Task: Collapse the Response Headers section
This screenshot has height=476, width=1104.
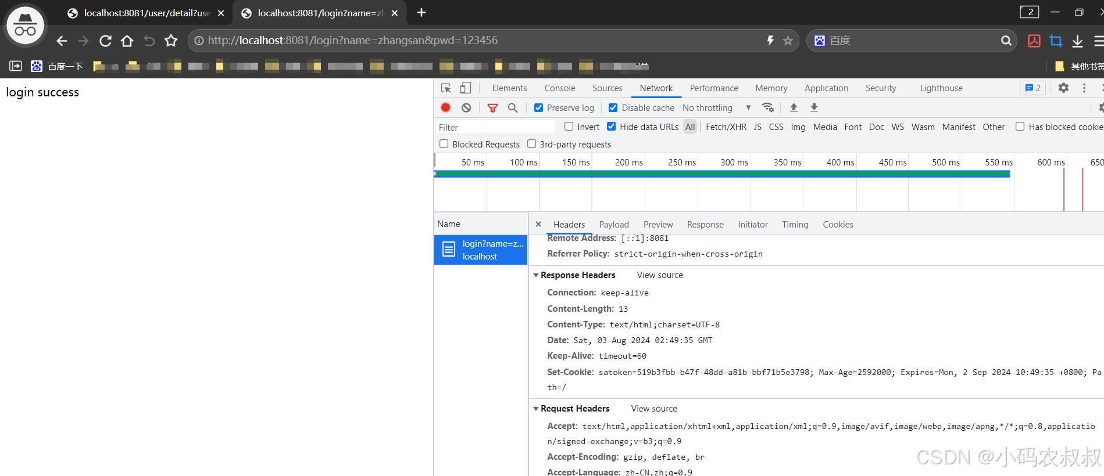Action: [536, 275]
